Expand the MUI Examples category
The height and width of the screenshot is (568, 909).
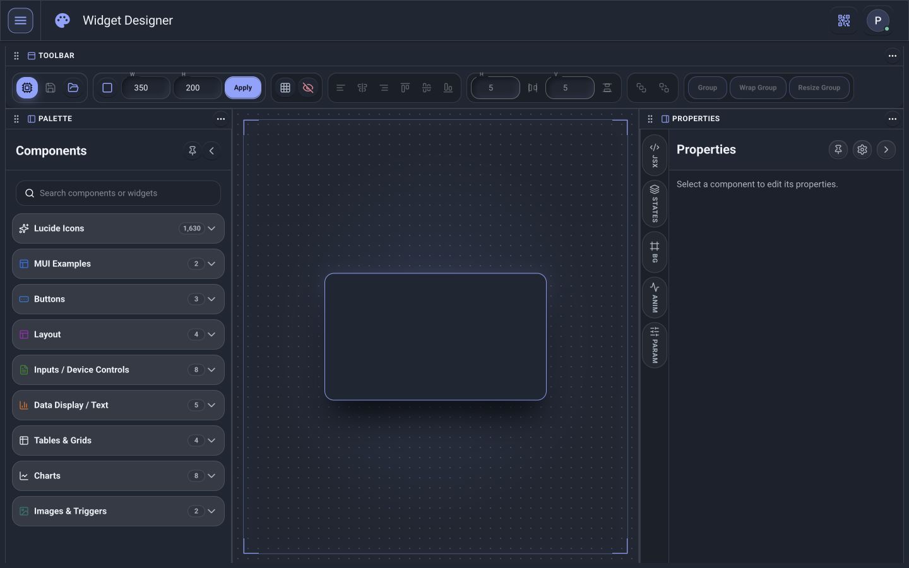118,264
